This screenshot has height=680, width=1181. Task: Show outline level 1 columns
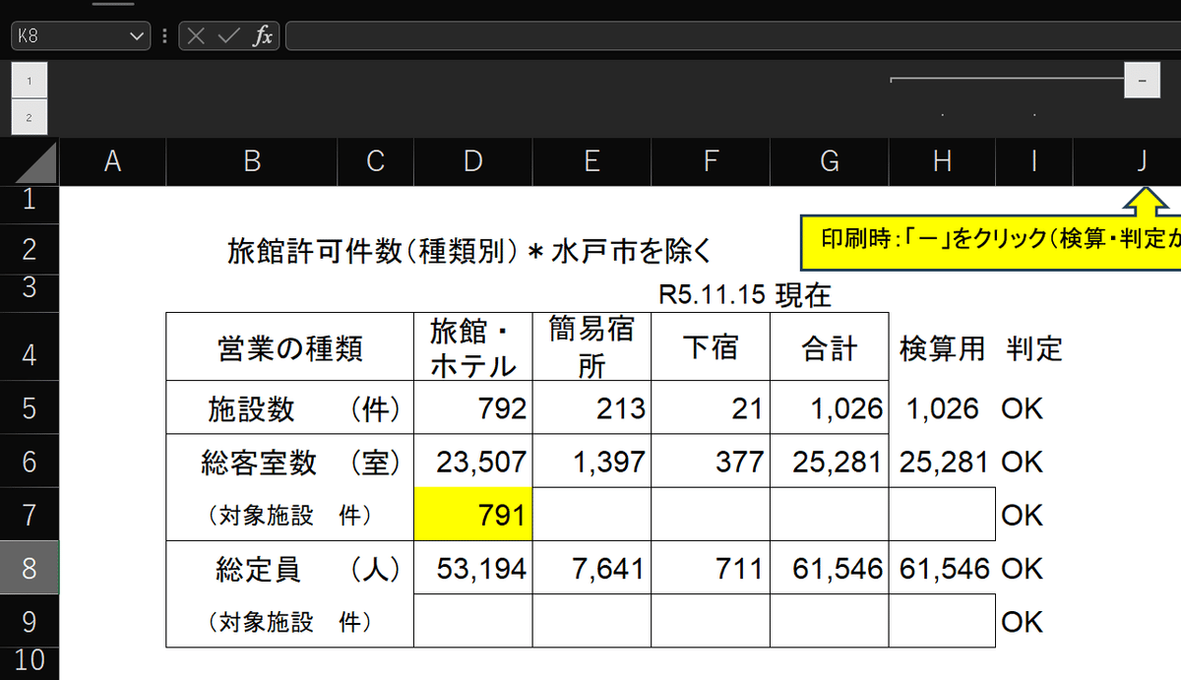pyautogui.click(x=30, y=81)
